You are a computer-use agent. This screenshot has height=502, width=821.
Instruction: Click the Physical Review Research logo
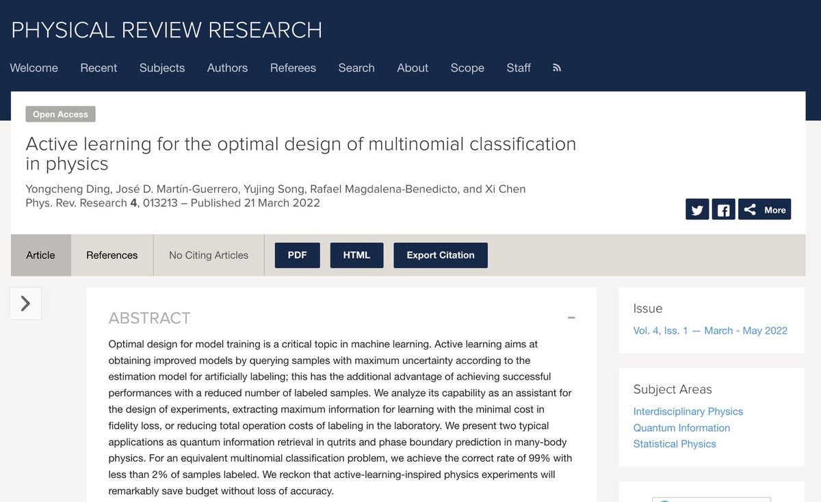(x=166, y=30)
